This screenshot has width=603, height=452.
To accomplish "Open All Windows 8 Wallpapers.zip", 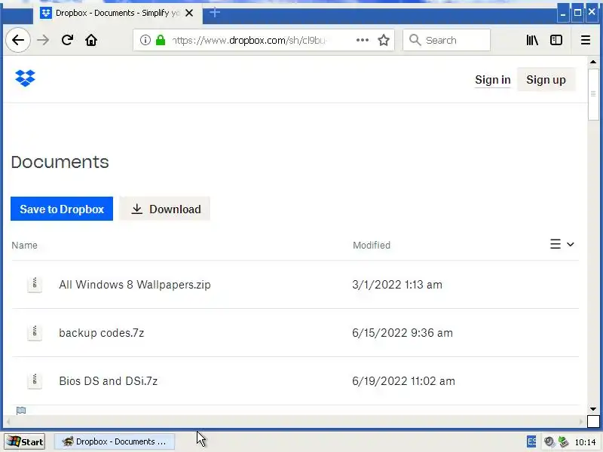I will coord(135,285).
